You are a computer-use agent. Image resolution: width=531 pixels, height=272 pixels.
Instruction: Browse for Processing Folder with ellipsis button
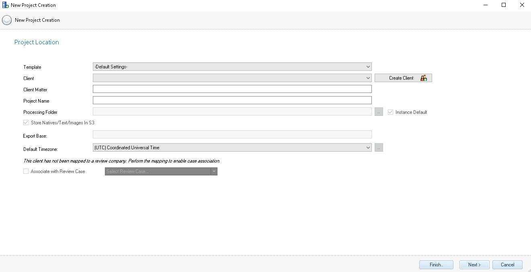379,112
